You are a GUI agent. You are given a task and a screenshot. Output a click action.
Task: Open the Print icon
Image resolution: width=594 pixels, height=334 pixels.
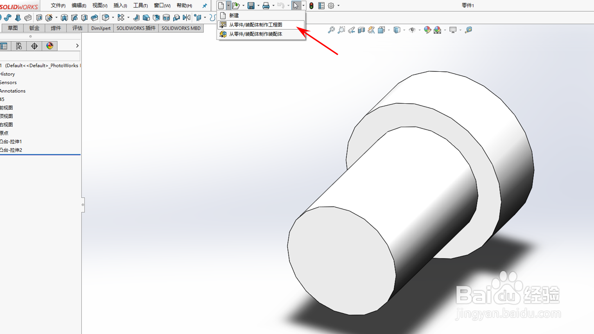pos(266,5)
